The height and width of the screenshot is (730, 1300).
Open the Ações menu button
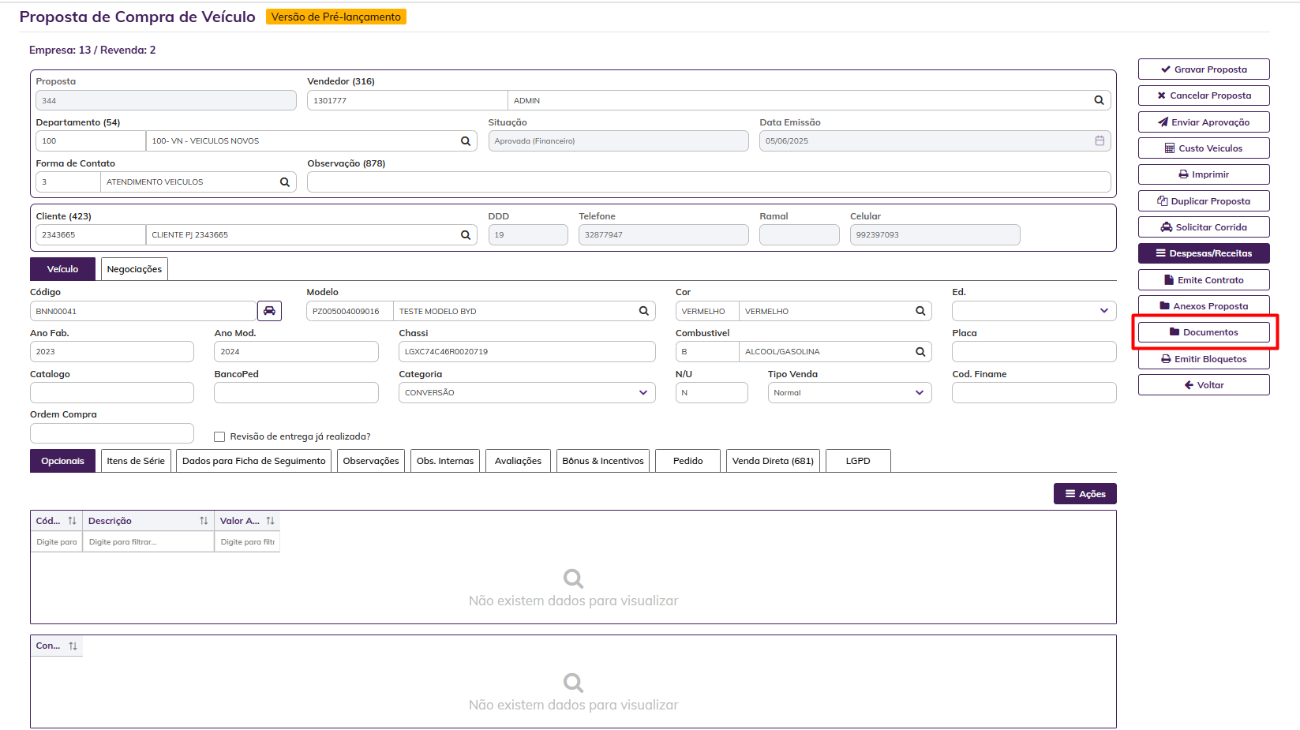(x=1085, y=494)
